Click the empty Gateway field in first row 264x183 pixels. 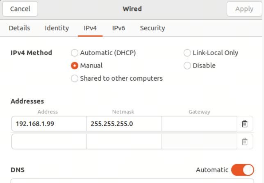pos(199,124)
